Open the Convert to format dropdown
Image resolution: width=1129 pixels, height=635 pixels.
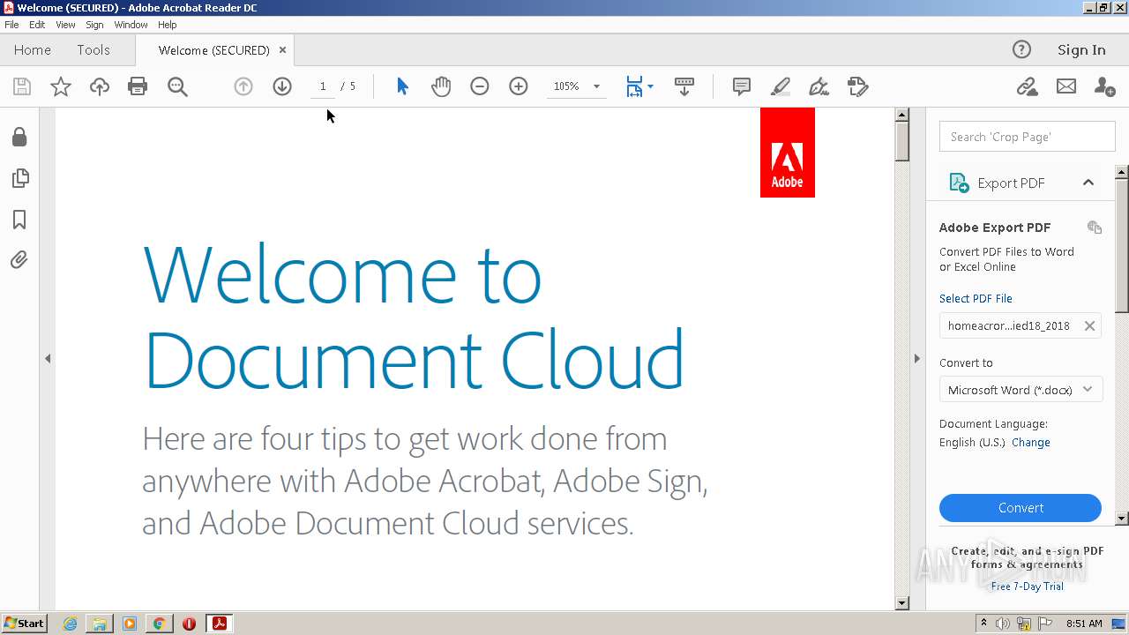[1021, 390]
